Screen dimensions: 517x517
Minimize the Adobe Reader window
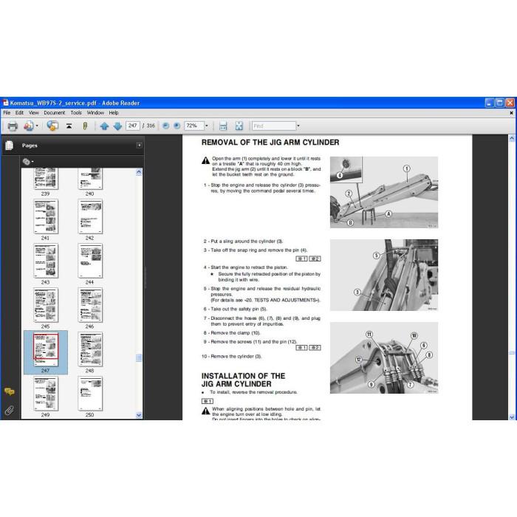tap(489, 103)
